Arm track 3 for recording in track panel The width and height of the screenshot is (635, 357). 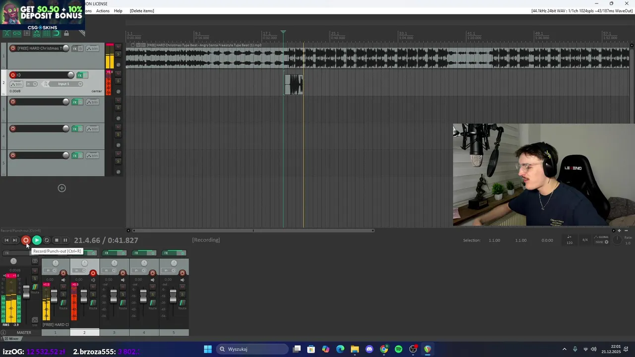[x=13, y=102]
